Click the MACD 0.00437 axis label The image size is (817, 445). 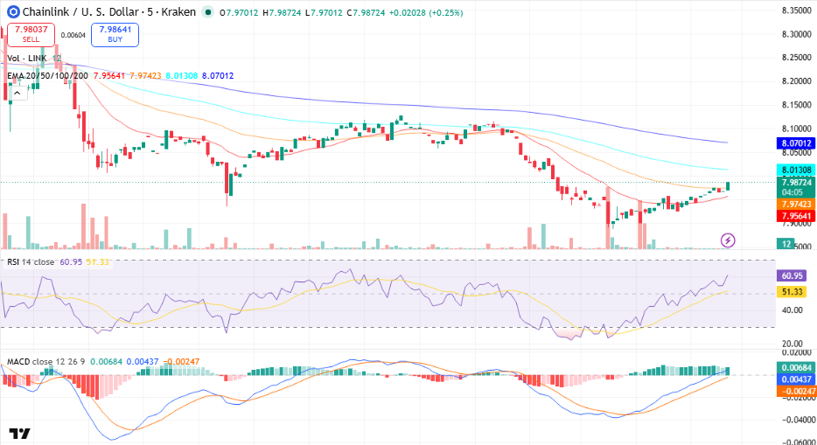click(796, 379)
